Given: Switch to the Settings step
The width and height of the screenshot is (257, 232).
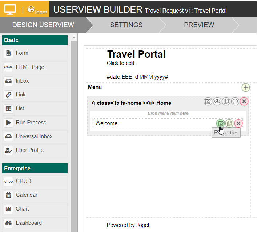Looking at the screenshot, I should [x=126, y=25].
